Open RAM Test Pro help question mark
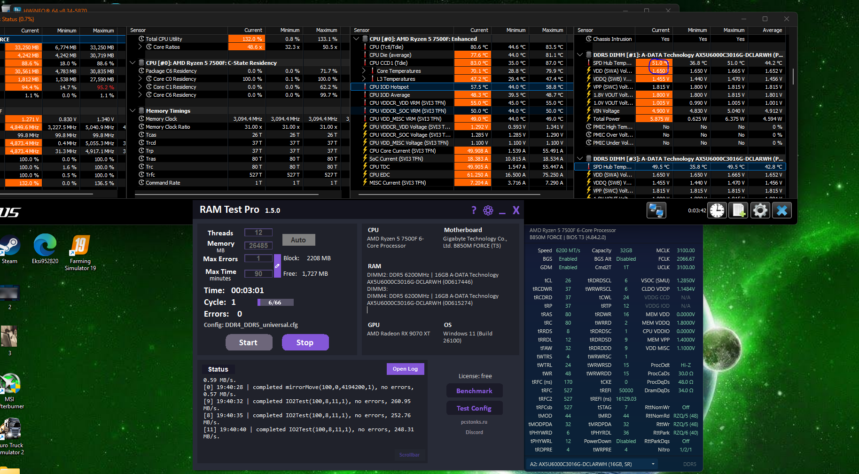This screenshot has width=859, height=474. (x=474, y=210)
